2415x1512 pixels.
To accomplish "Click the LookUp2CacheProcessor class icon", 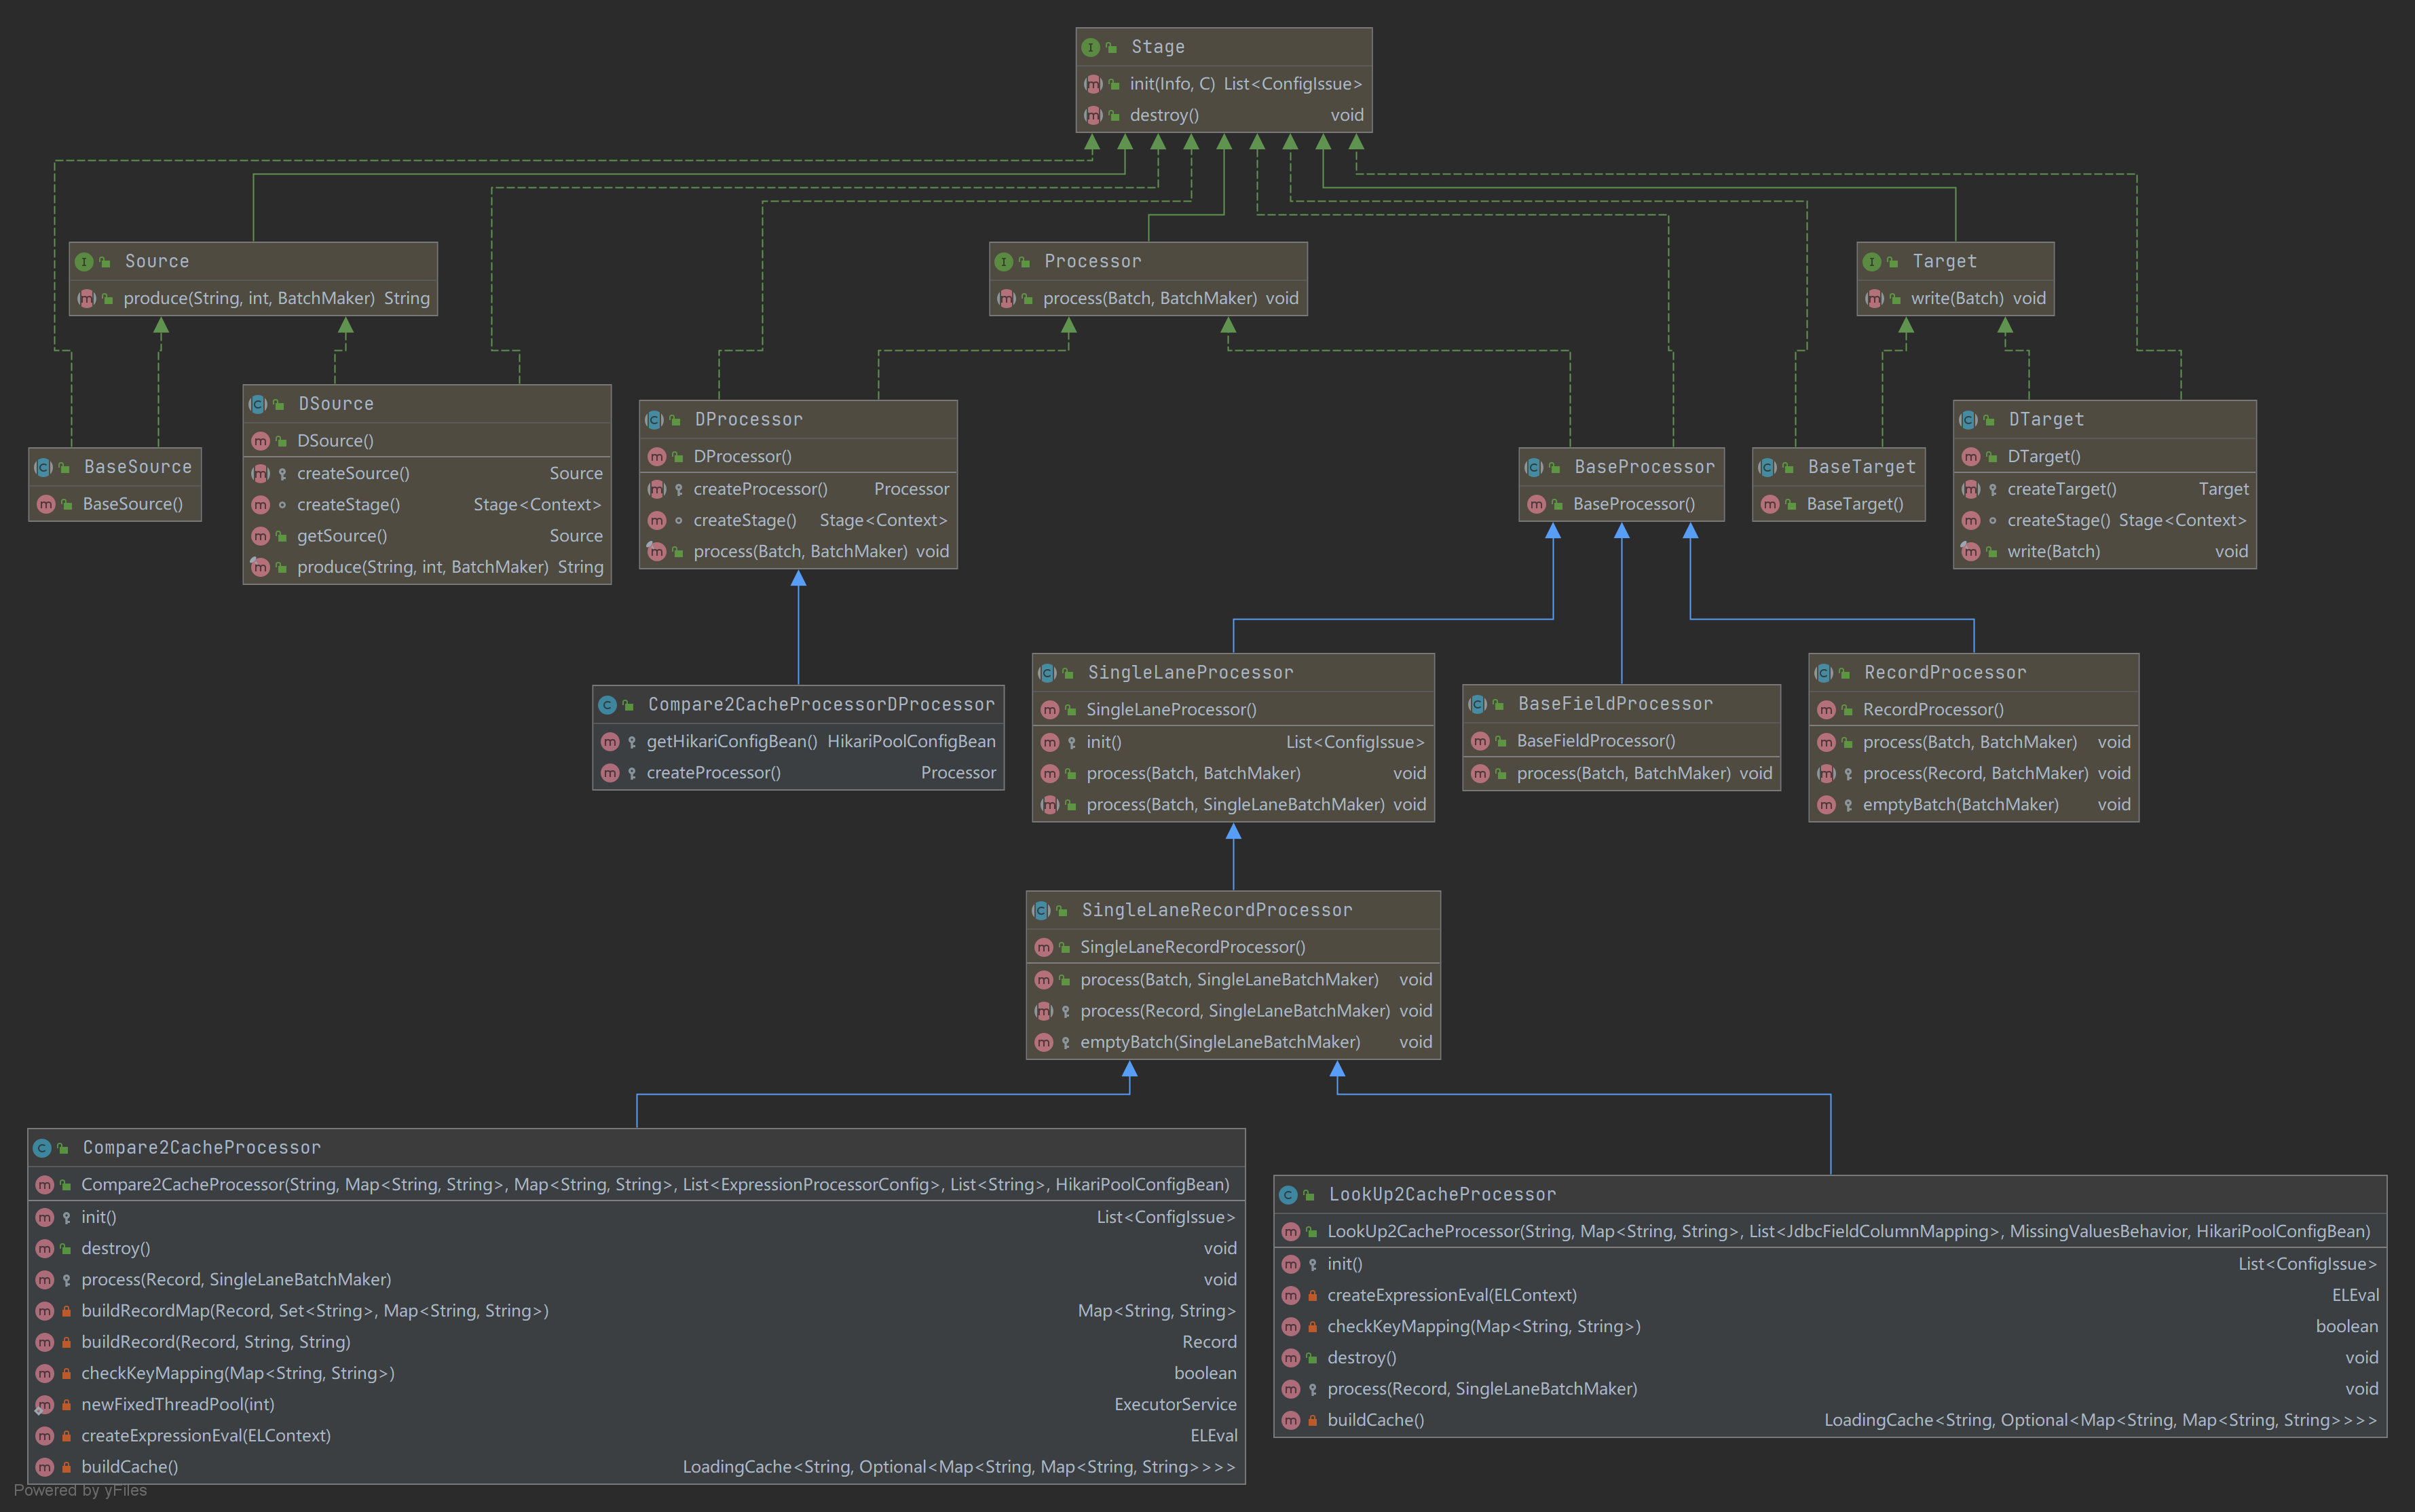I will coord(1288,1195).
